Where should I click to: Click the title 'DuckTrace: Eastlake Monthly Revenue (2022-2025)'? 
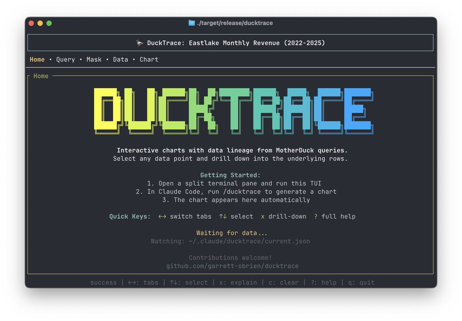pyautogui.click(x=236, y=43)
